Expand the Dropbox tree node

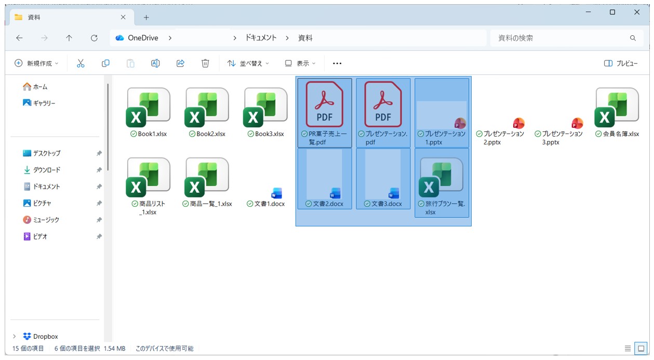[x=15, y=336]
